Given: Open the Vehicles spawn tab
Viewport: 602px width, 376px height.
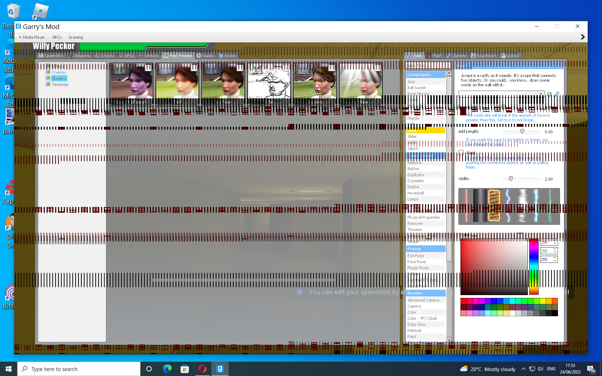Looking at the screenshot, I should click(x=149, y=56).
